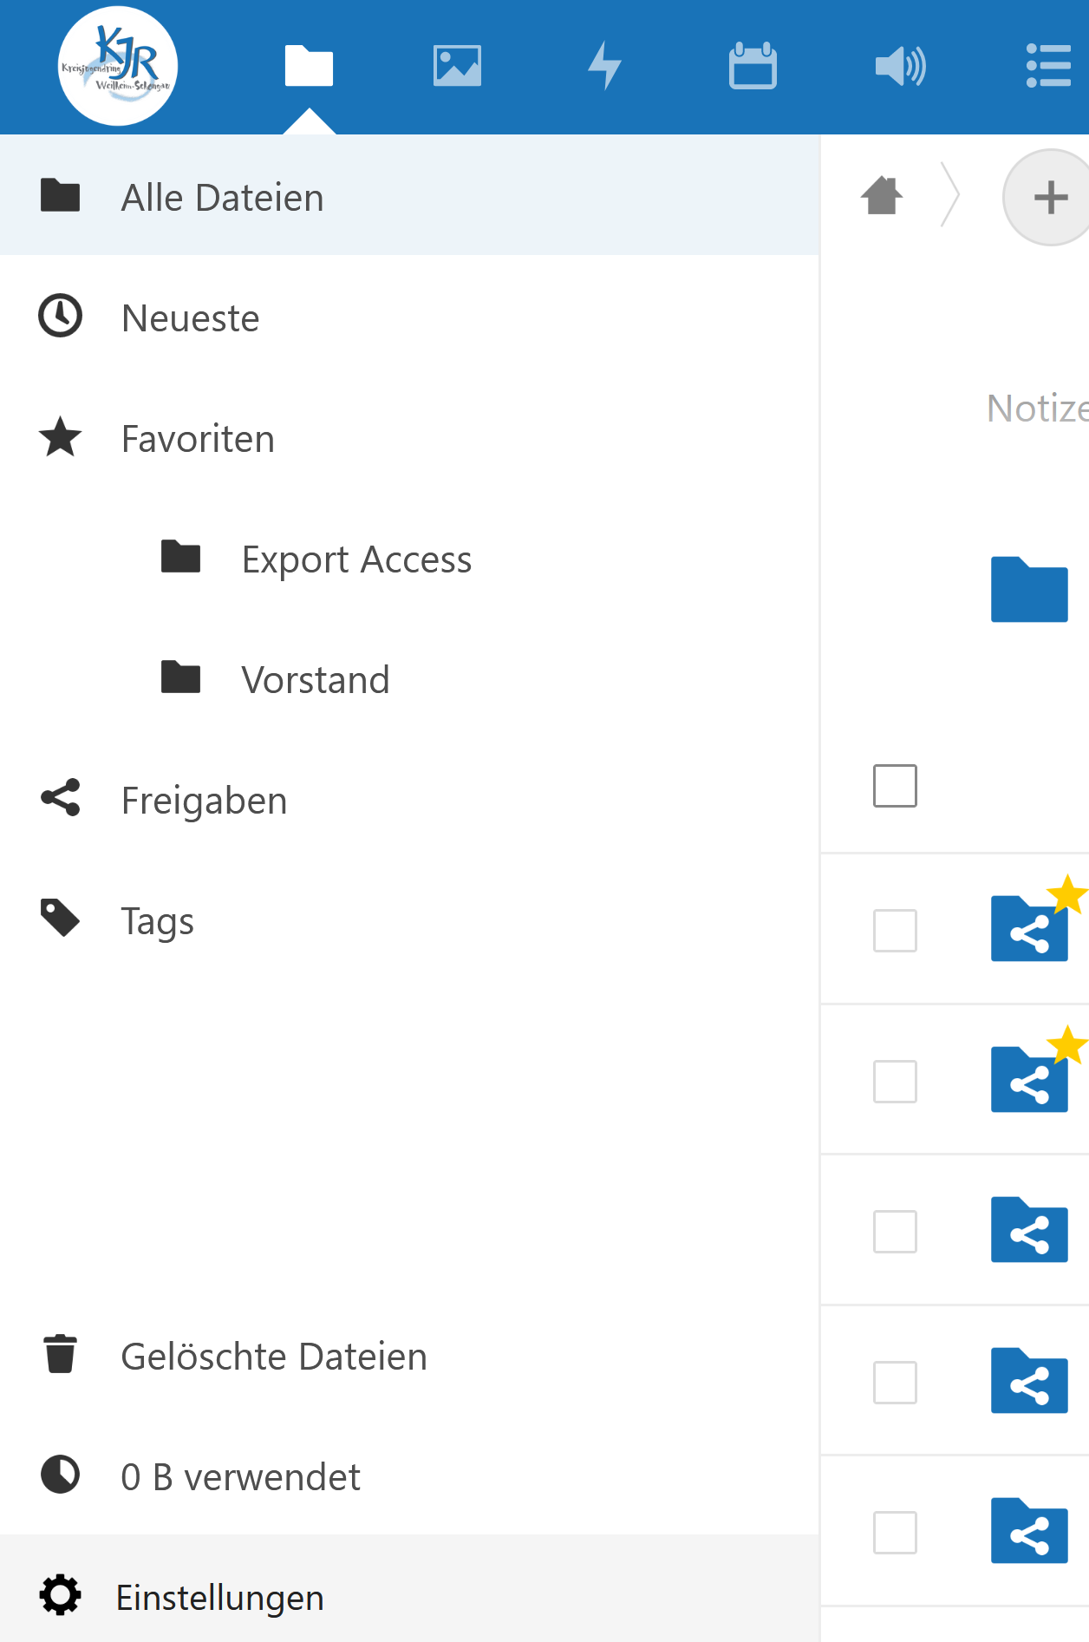Open the Activity lightning bolt app
The height and width of the screenshot is (1642, 1089).
click(604, 66)
